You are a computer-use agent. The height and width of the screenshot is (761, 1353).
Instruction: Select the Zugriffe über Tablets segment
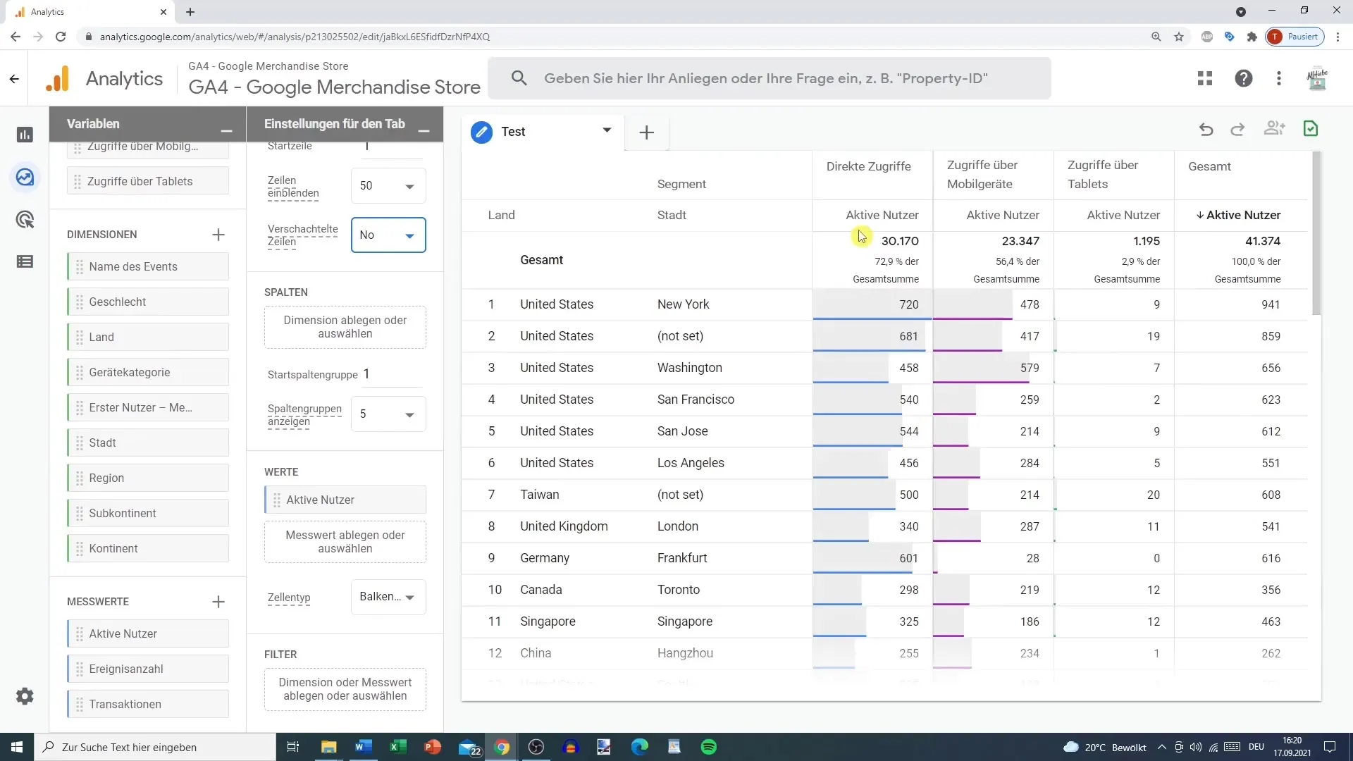[x=148, y=181]
